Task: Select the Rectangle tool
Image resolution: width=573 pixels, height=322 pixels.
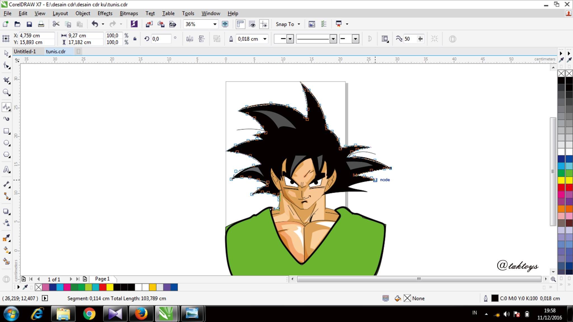Action: point(6,131)
